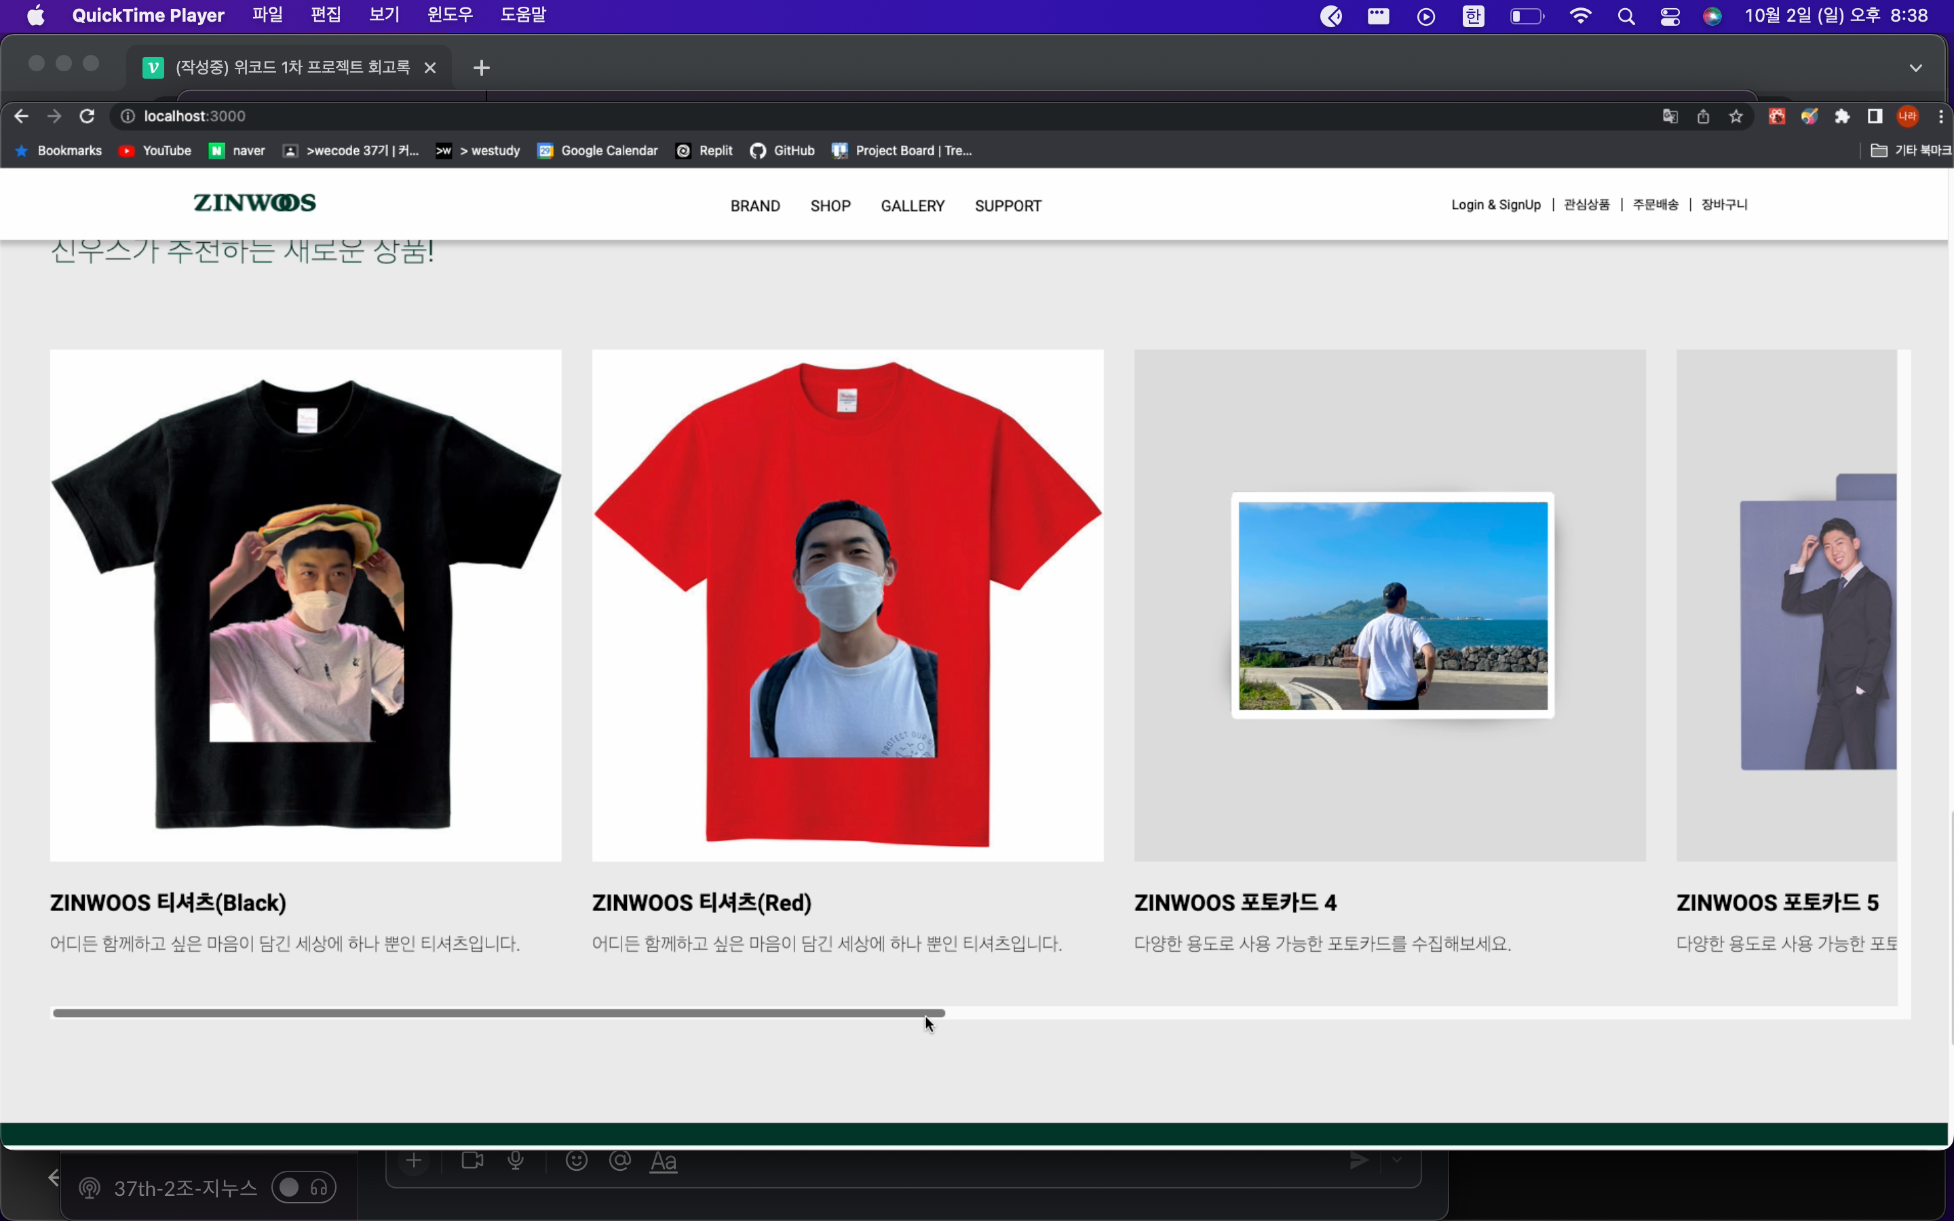This screenshot has height=1221, width=1954.
Task: Click the ZINWOOS 티셔츠(Red) title
Action: [x=702, y=903]
